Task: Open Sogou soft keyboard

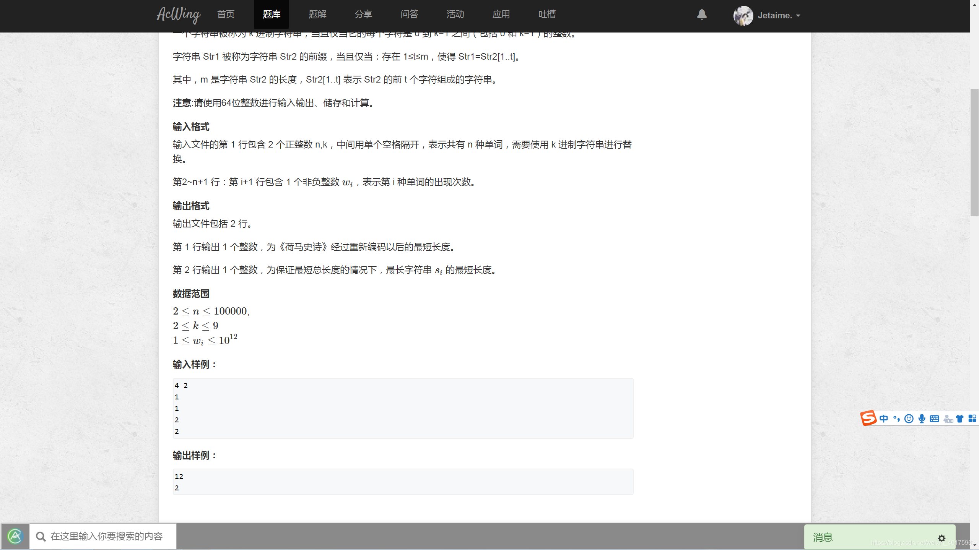Action: click(934, 419)
